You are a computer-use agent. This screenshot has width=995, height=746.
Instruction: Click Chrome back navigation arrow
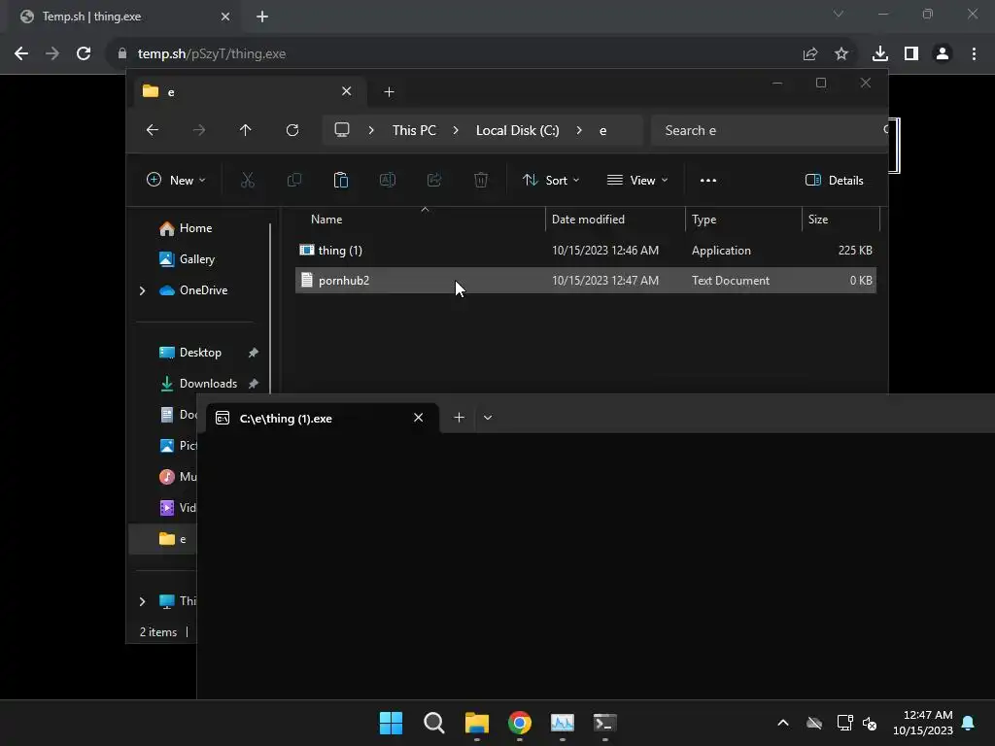tap(21, 54)
